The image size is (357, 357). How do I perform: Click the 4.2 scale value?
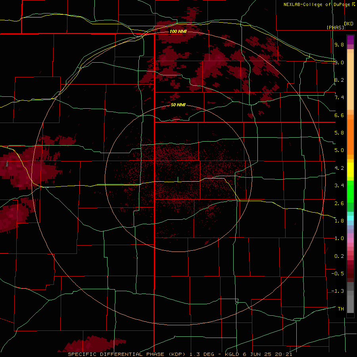point(339,168)
